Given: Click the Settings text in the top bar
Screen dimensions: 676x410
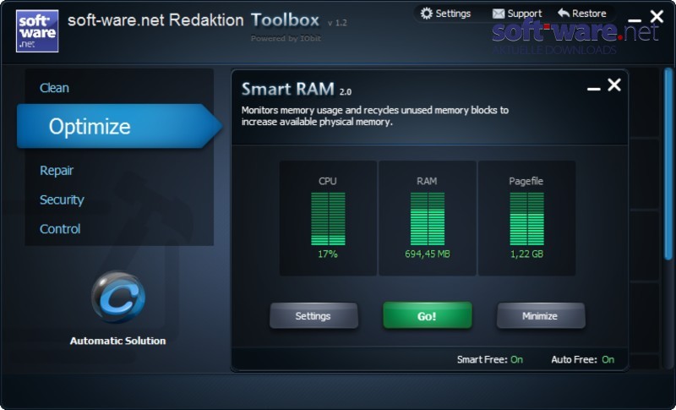Looking at the screenshot, I should (453, 14).
